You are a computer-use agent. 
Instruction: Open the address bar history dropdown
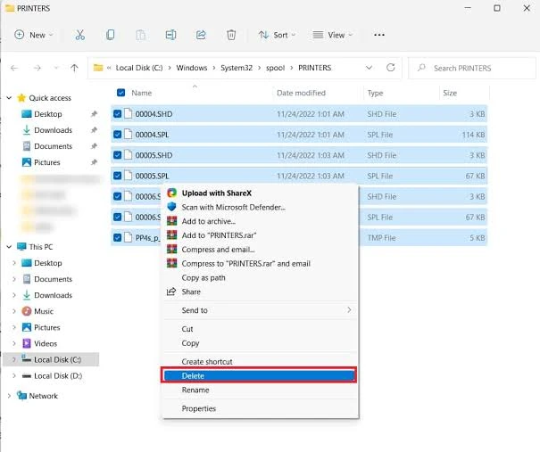click(x=369, y=68)
